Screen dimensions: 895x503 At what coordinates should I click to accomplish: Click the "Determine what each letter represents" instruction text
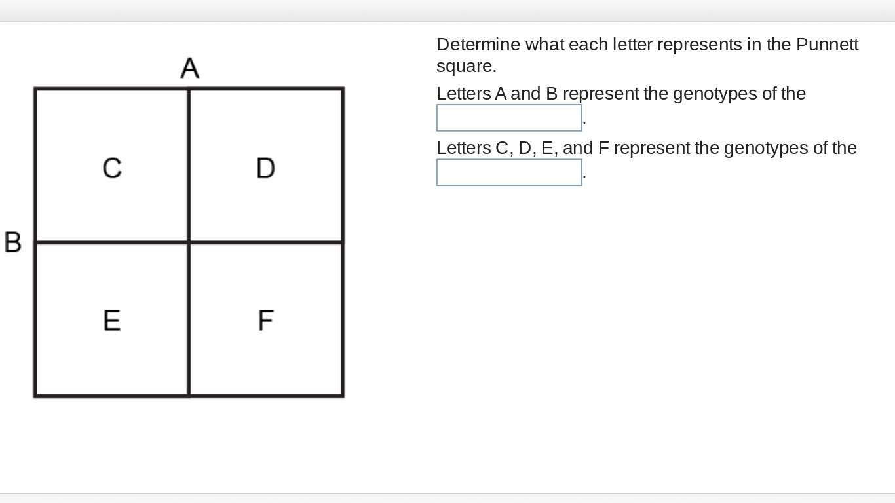point(616,45)
